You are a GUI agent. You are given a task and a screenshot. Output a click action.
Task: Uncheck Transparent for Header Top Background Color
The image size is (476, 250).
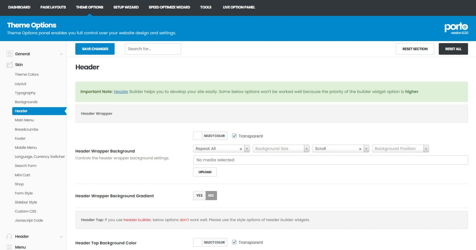pos(234,242)
